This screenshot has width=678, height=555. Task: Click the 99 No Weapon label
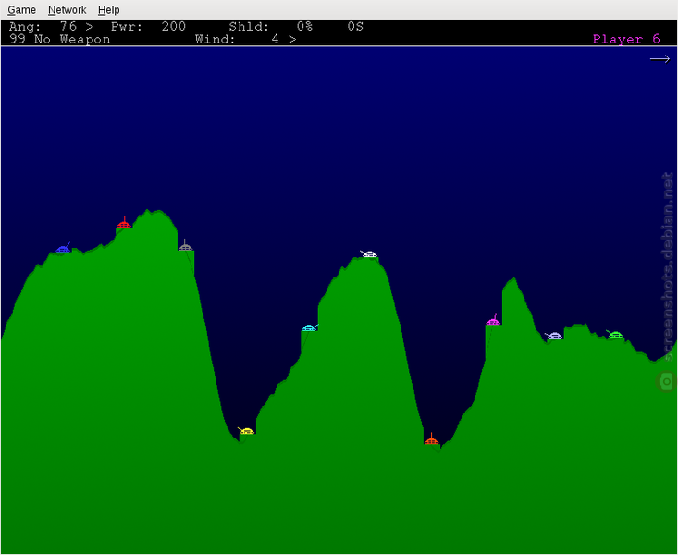(60, 40)
